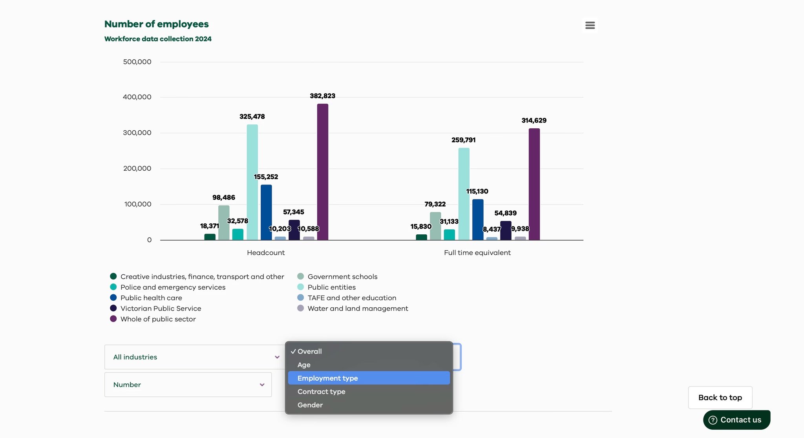Select Contract type from the menu
The height and width of the screenshot is (438, 804).
pos(321,391)
